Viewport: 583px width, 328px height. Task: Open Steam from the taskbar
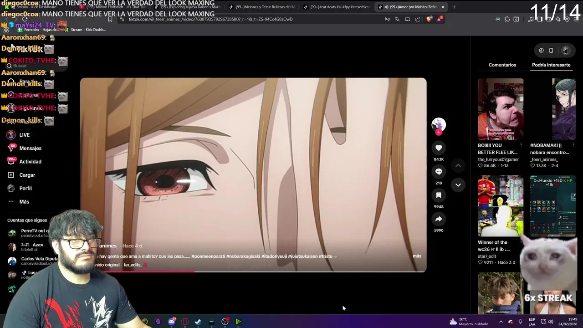198,322
